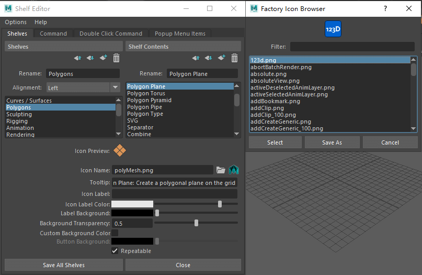The image size is (422, 275).
Task: Enable Custom Background Color checkbox
Action: [115, 233]
